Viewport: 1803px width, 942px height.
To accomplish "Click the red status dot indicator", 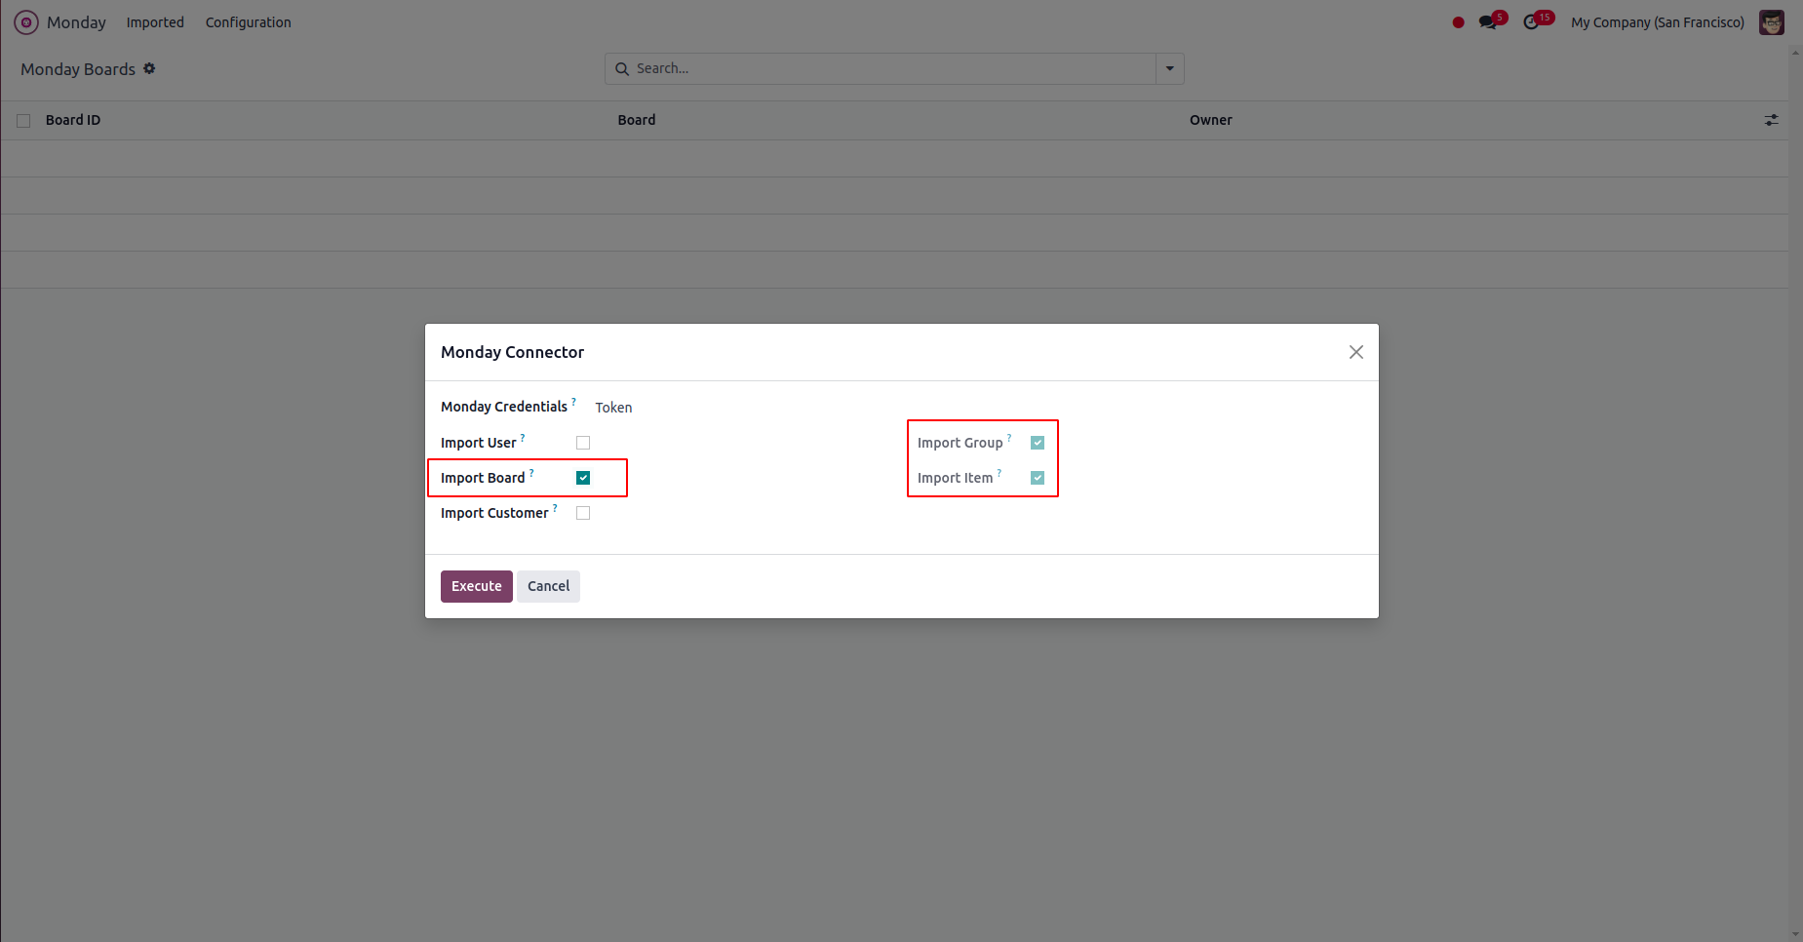I will pos(1458,22).
